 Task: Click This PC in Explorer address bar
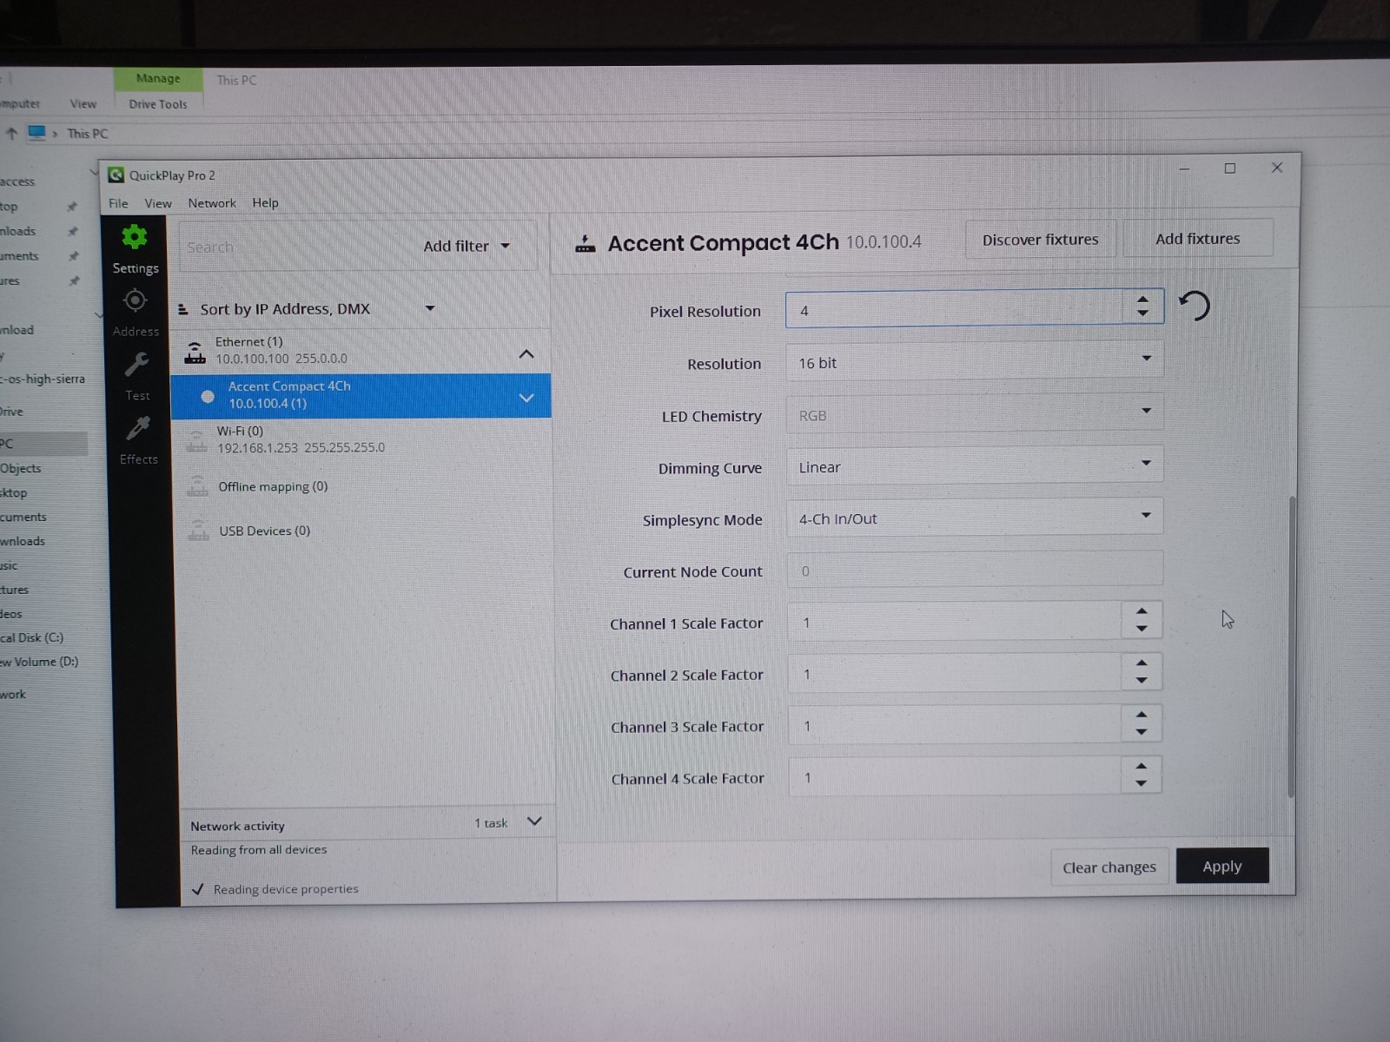[x=88, y=134]
